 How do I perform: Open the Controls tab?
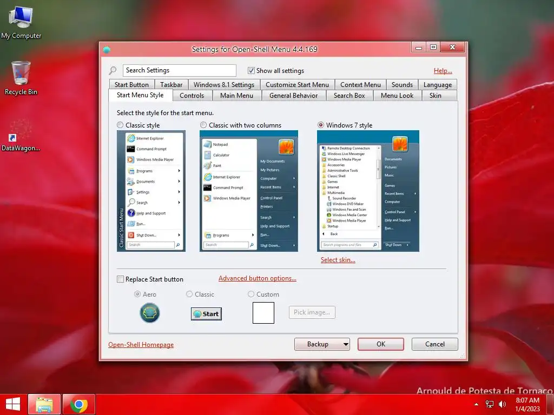coord(192,96)
